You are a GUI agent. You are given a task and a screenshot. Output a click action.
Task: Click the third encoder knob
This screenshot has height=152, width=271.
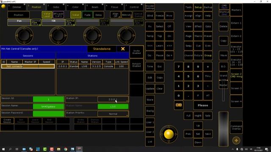point(92,35)
